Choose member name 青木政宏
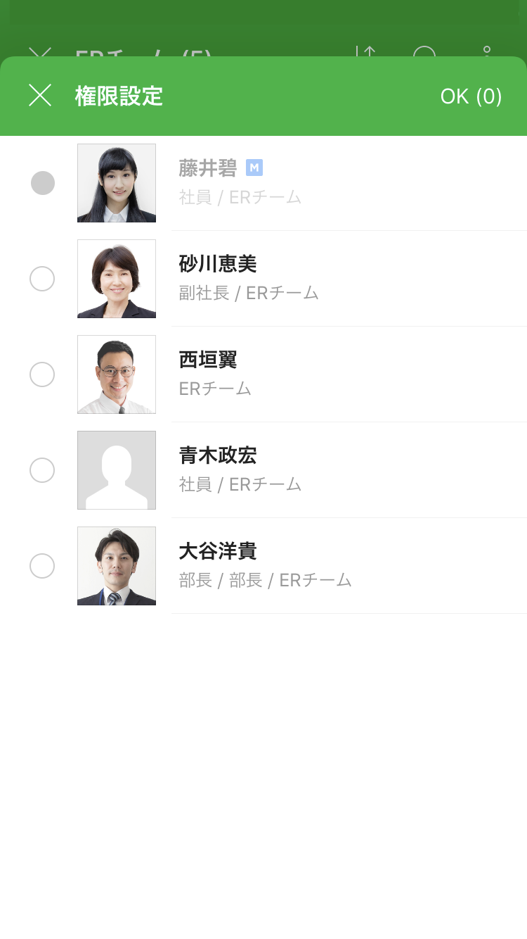The width and height of the screenshot is (527, 939). pyautogui.click(x=218, y=455)
